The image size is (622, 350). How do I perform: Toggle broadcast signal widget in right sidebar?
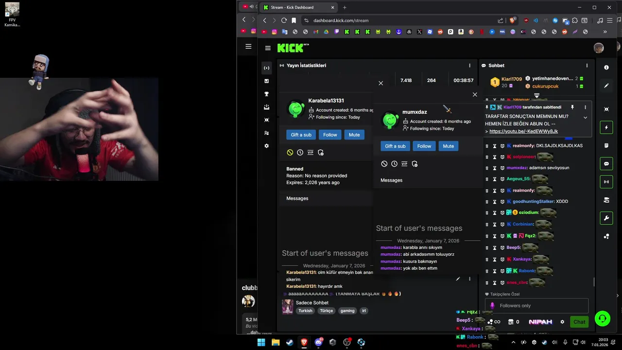pos(606,182)
